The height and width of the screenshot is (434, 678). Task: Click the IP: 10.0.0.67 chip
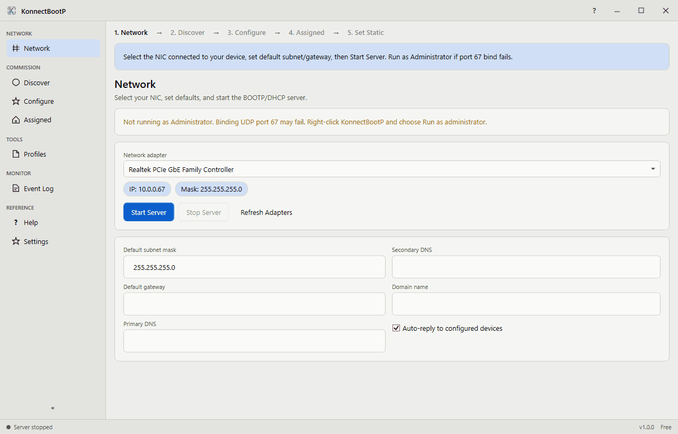(x=147, y=189)
